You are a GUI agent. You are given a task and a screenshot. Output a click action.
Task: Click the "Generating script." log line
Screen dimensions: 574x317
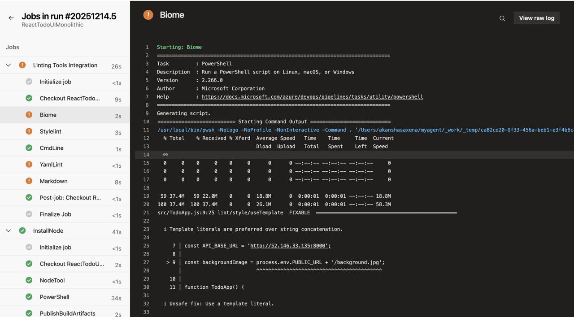click(183, 113)
